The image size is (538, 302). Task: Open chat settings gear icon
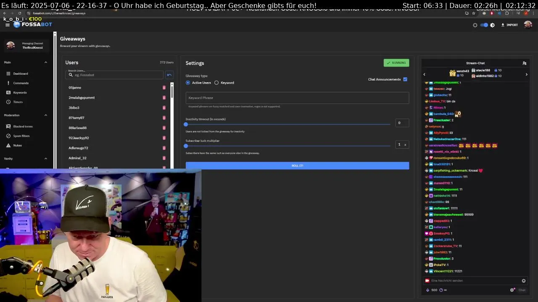point(512,290)
